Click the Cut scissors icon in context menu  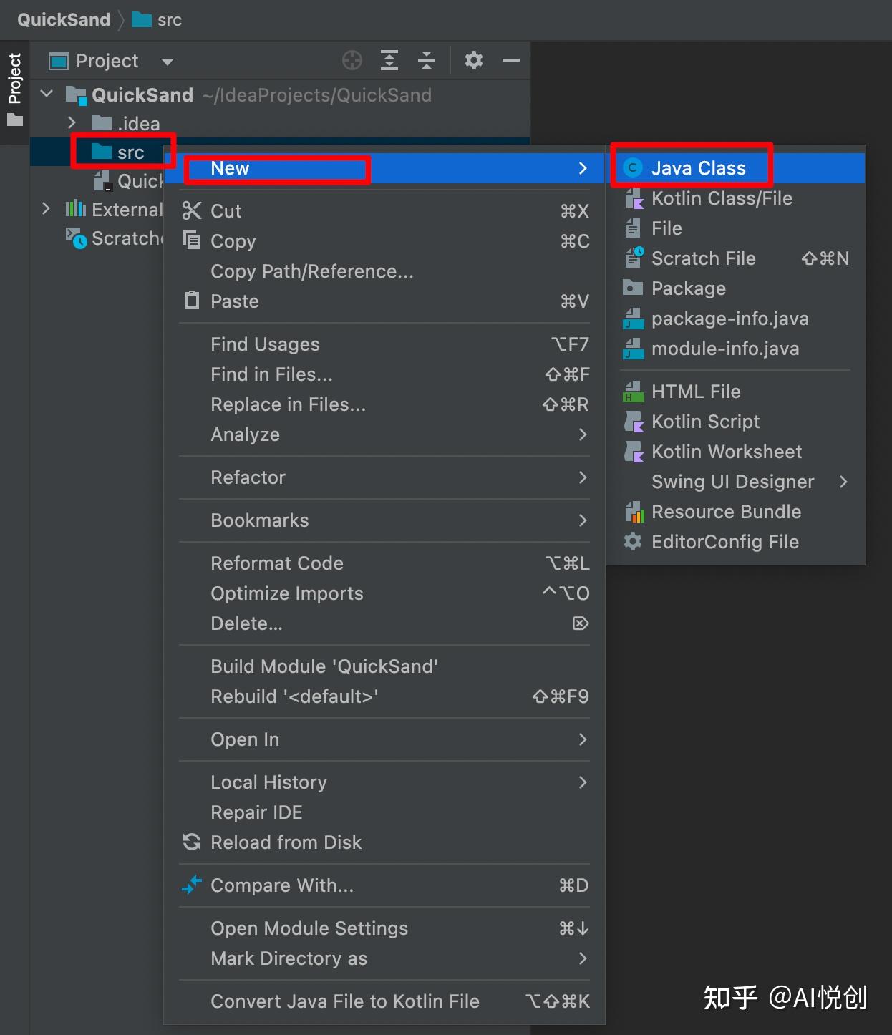(192, 211)
